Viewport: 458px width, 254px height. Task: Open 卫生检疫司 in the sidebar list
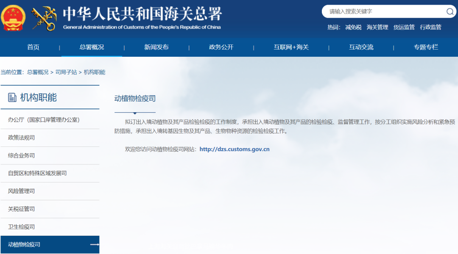click(21, 227)
